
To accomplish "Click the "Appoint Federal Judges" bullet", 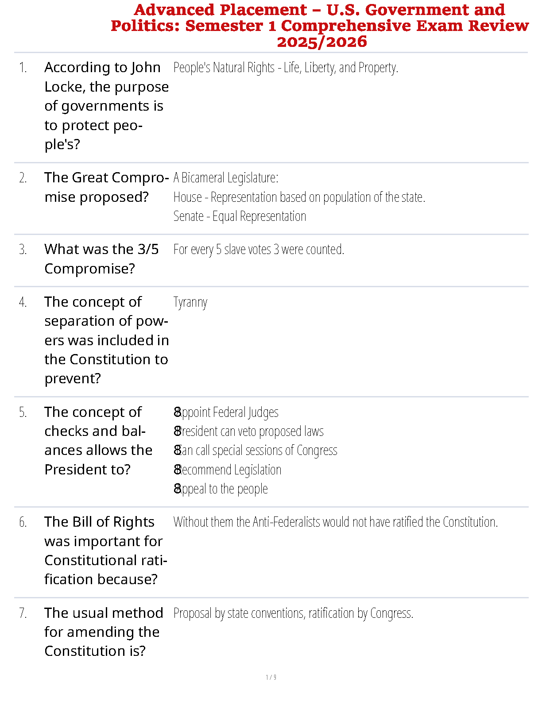I will (x=226, y=412).
